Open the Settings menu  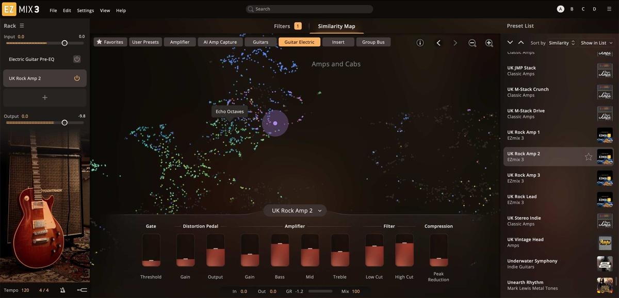(85, 10)
